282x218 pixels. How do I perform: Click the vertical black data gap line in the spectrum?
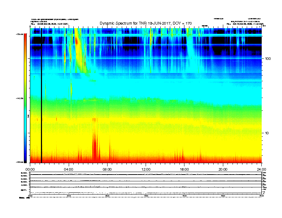tap(41, 95)
